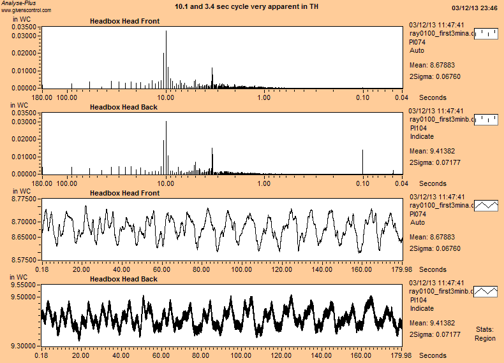Click the 10-second peak in Front spectrum
504x363 pixels.
(166, 59)
